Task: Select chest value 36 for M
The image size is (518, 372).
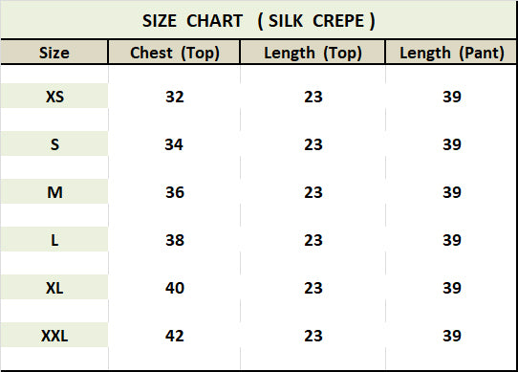Action: (175, 192)
